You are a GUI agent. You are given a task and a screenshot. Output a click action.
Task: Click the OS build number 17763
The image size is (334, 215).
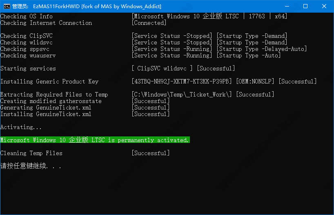(257, 16)
